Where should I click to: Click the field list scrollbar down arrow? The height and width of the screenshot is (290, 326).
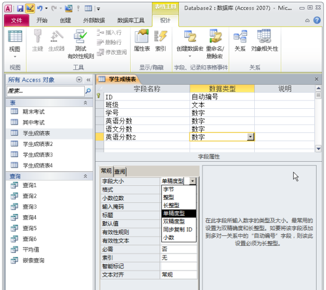pos(318,149)
